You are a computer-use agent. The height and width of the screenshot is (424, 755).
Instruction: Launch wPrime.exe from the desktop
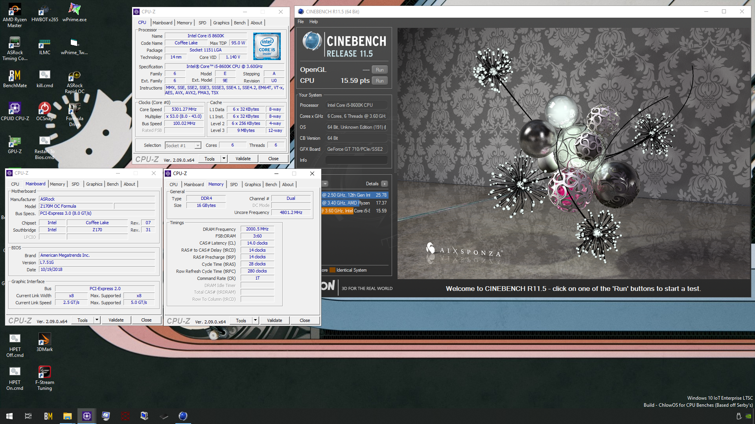74,13
